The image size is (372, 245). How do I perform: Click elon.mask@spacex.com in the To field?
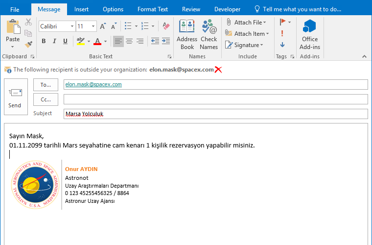click(x=93, y=84)
